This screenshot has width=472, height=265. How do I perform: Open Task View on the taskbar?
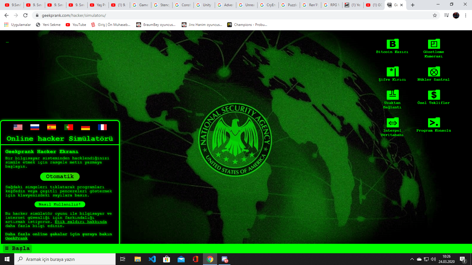[x=123, y=259]
